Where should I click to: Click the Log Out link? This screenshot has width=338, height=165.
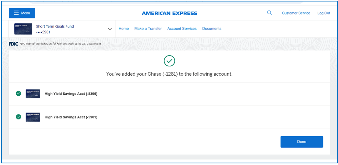pyautogui.click(x=323, y=13)
